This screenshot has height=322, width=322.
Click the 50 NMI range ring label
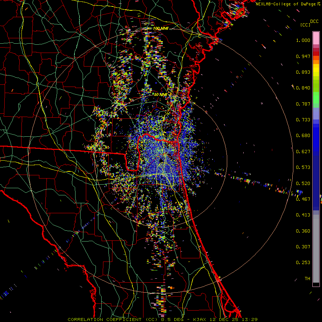tap(161, 95)
